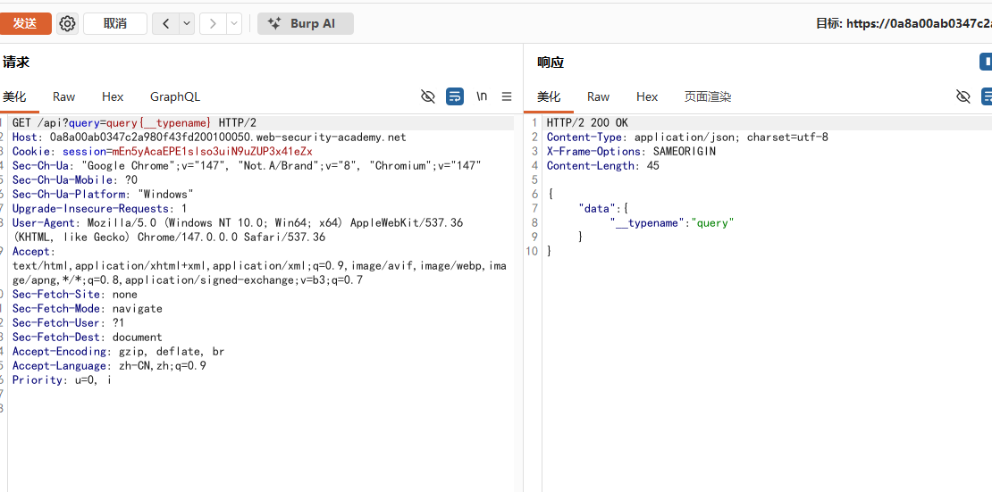Go back with the left arrow history button
The width and height of the screenshot is (992, 492).
[165, 23]
